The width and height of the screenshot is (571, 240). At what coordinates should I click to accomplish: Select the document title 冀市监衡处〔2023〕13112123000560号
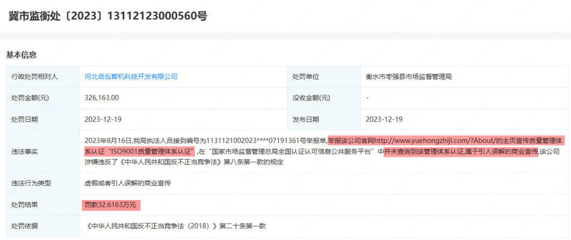click(108, 16)
